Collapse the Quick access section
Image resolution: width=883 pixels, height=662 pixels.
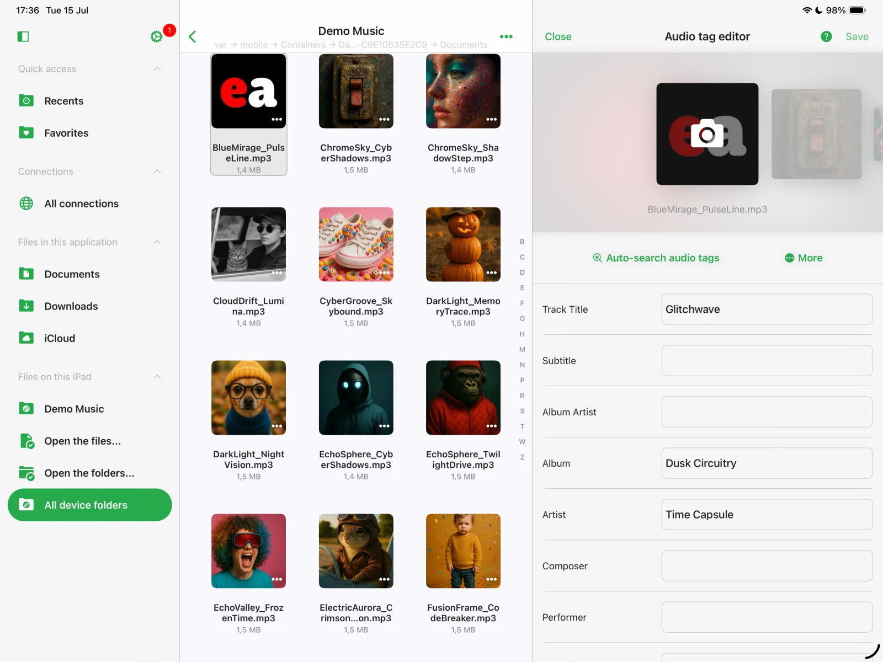(x=157, y=69)
